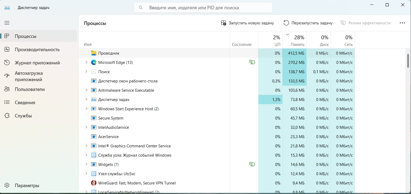
Task: Click the Antimalware Service Executable icon
Action: 93,90
